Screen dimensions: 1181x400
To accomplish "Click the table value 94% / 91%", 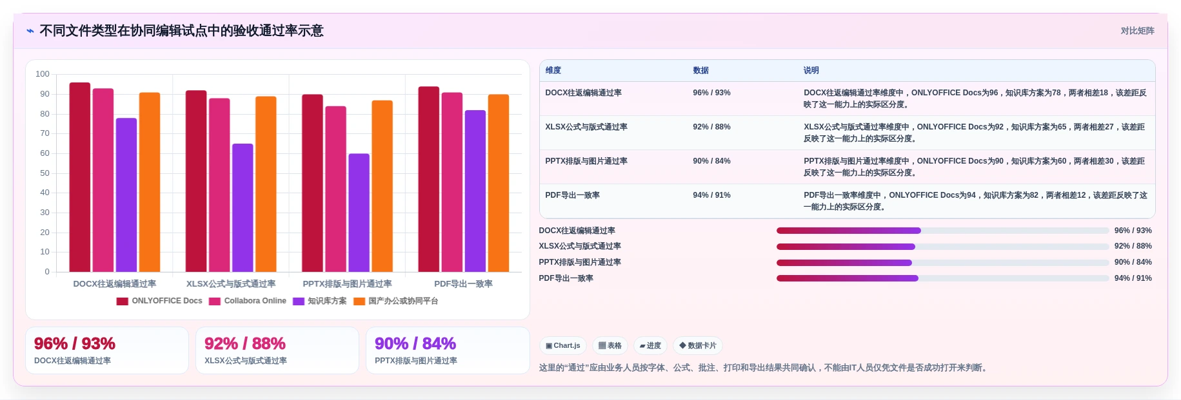I will tap(712, 195).
